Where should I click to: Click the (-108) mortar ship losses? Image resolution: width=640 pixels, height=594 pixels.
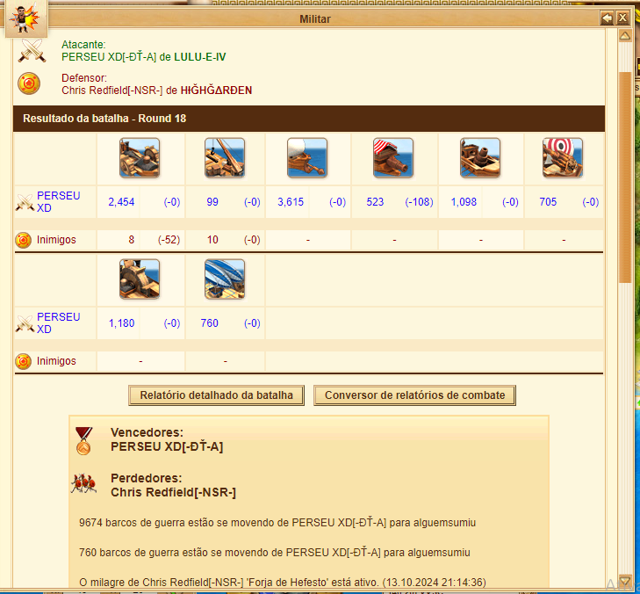click(x=419, y=202)
